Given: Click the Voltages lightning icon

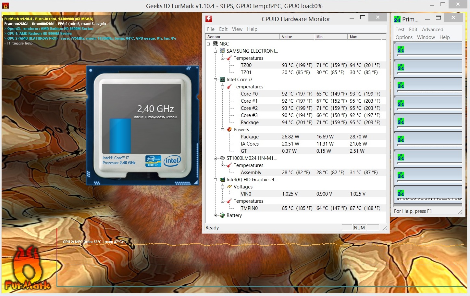Looking at the screenshot, I should coord(229,187).
